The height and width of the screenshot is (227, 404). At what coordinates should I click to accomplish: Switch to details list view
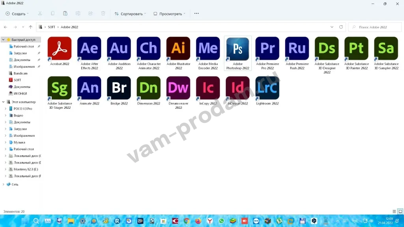pyautogui.click(x=394, y=212)
